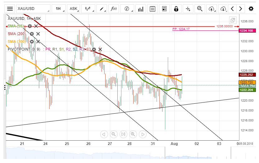Toggle the padlock chart lock
Image resolution: width=259 pixels, height=163 pixels.
[176, 9]
